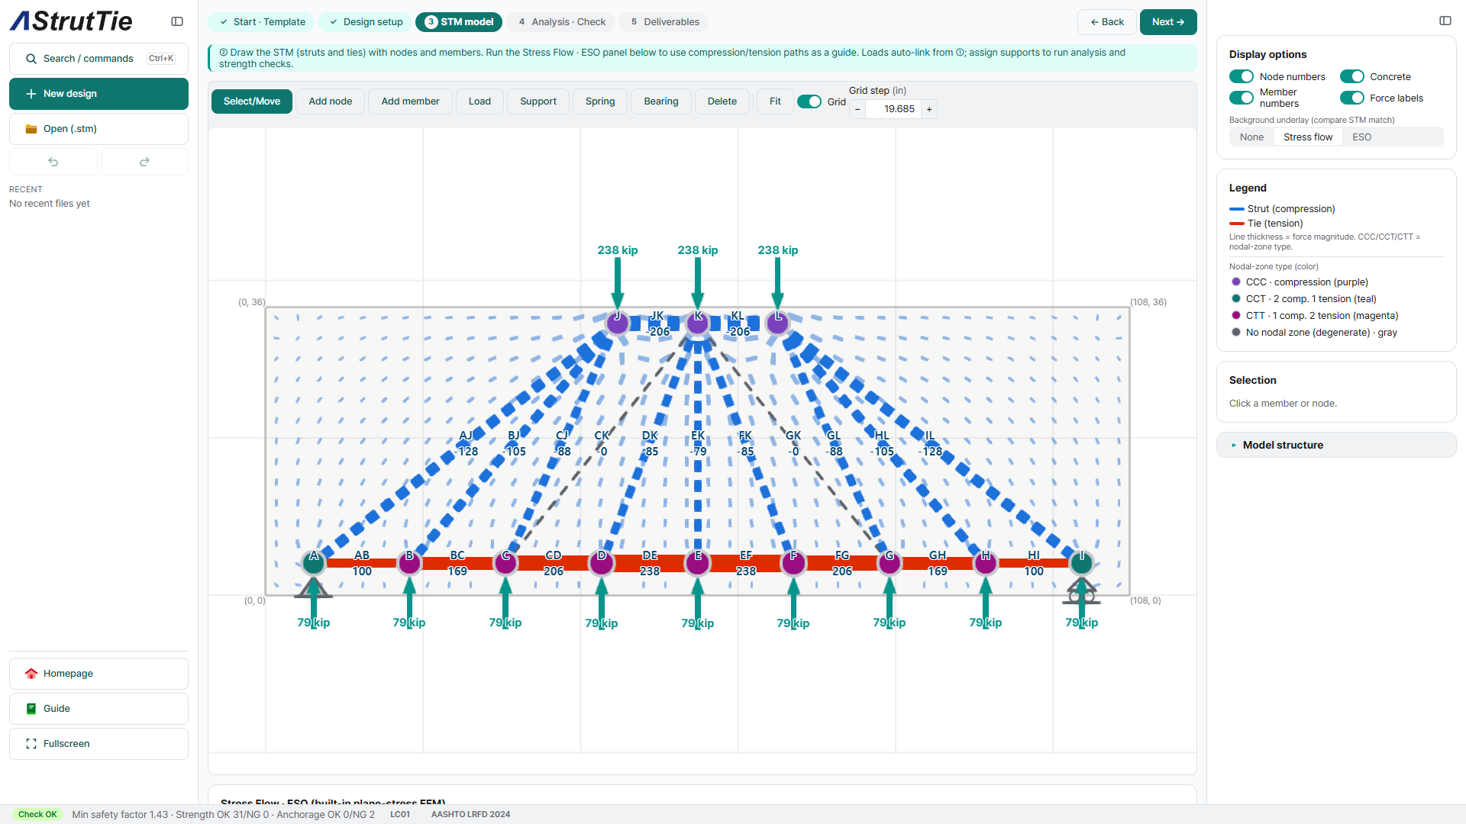1466x824 pixels.
Task: Click Check OK status badge
Action: [x=37, y=814]
